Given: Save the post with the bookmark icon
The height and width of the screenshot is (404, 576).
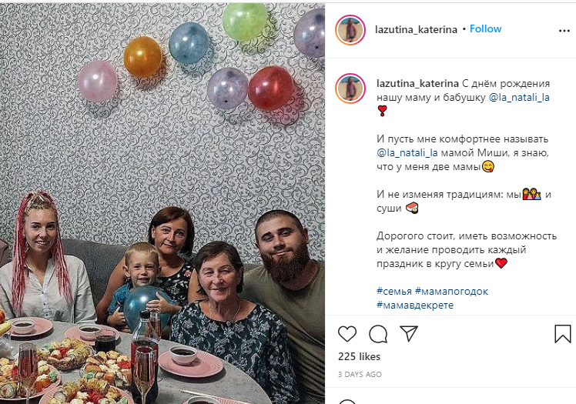Looking at the screenshot, I should [562, 334].
